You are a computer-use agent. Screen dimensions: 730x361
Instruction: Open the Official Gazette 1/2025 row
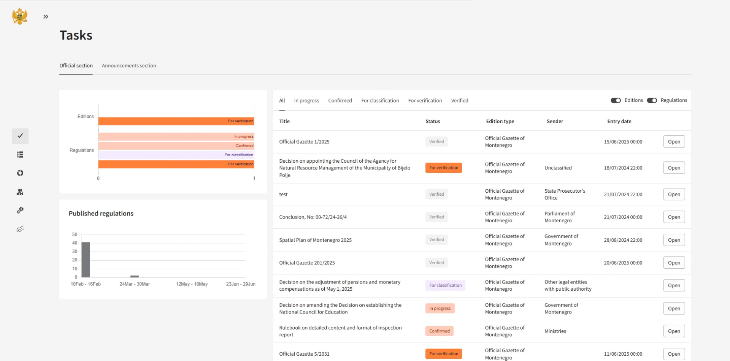click(x=674, y=142)
